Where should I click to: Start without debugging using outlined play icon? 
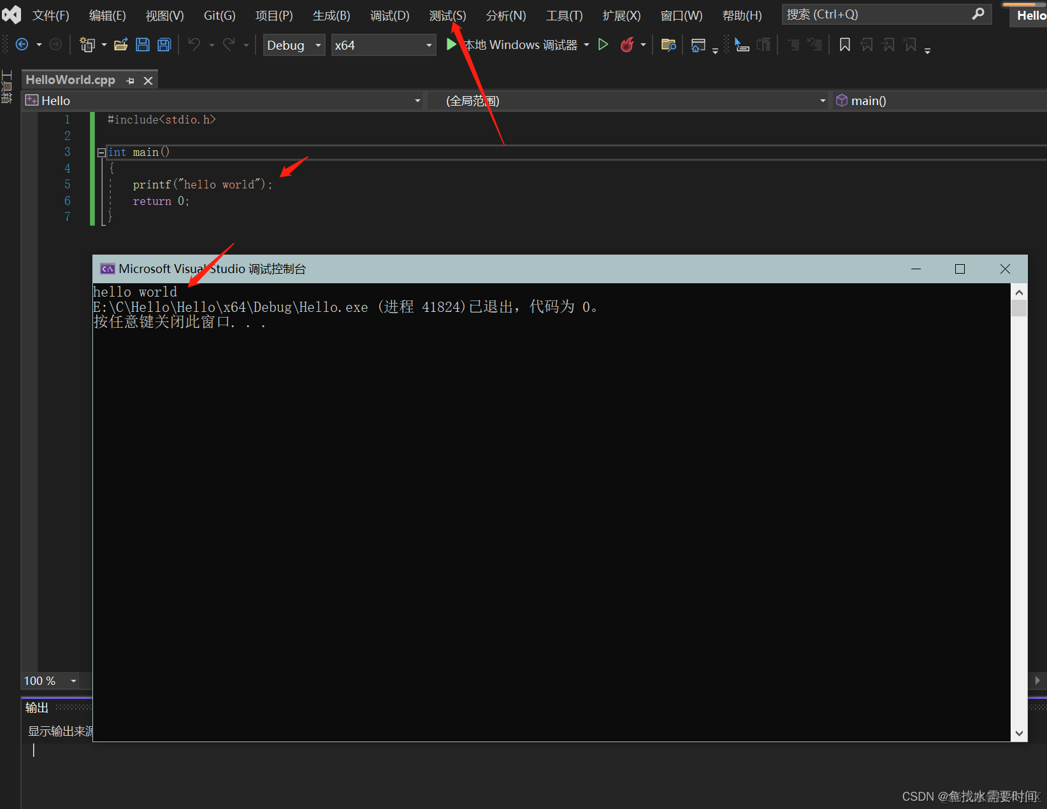click(x=603, y=45)
